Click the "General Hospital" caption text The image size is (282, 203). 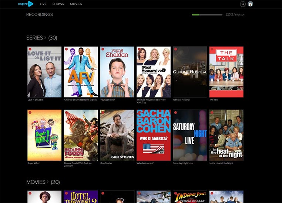click(x=181, y=100)
